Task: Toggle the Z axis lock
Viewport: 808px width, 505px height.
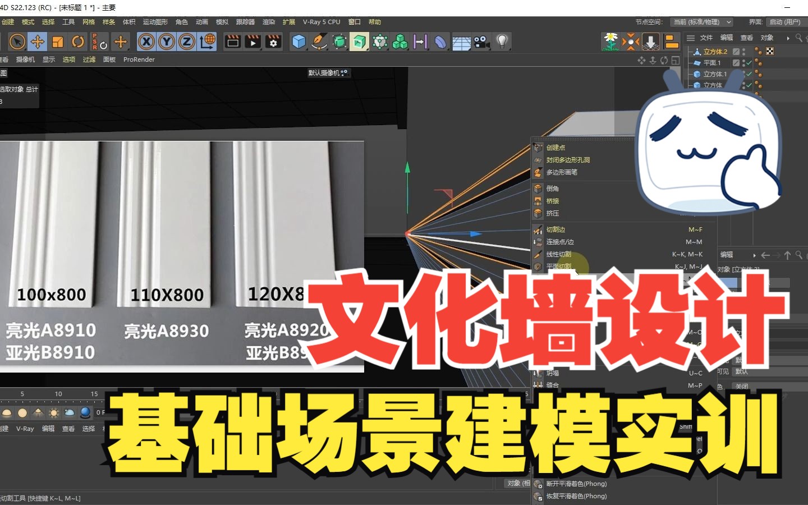Action: click(x=187, y=42)
